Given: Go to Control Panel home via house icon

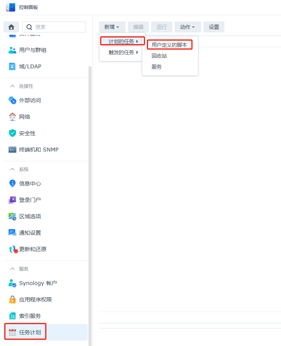Looking at the screenshot, I should (11, 27).
